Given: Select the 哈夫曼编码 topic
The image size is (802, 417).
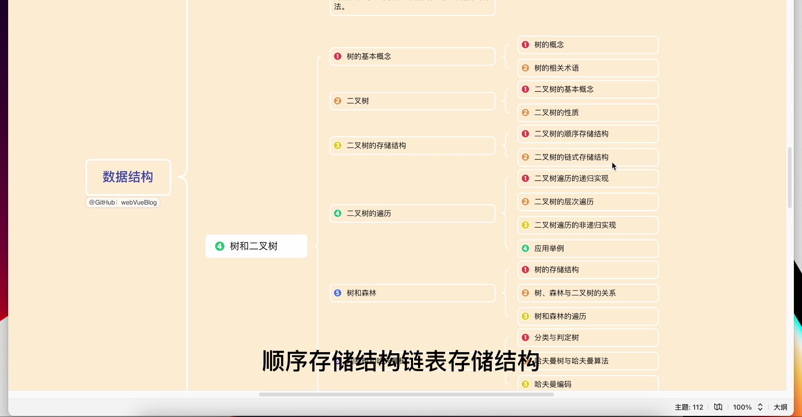Looking at the screenshot, I should click(x=588, y=384).
